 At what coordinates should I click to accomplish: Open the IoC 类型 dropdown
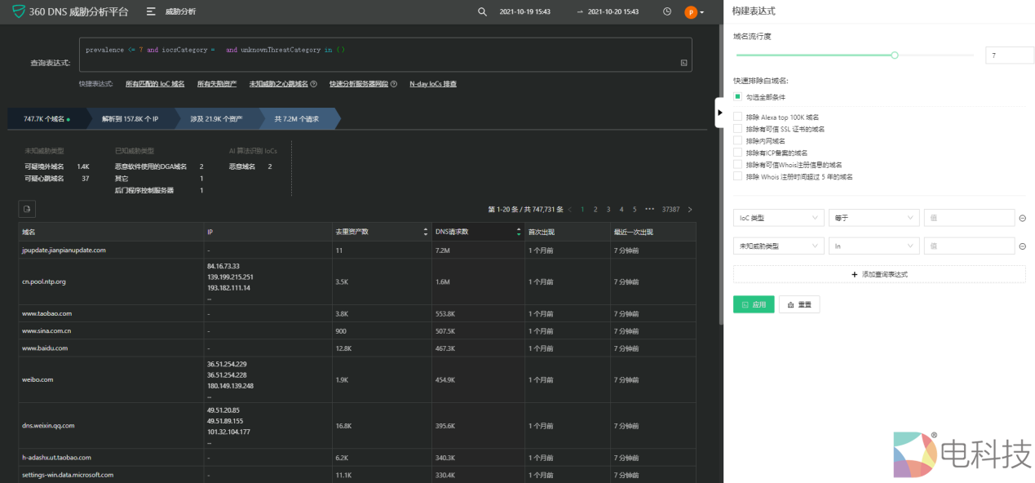[777, 217]
